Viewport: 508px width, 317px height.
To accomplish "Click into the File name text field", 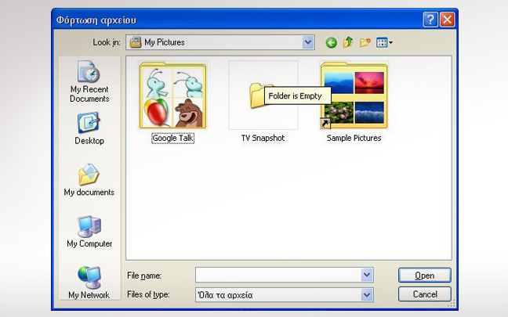I will tap(278, 275).
